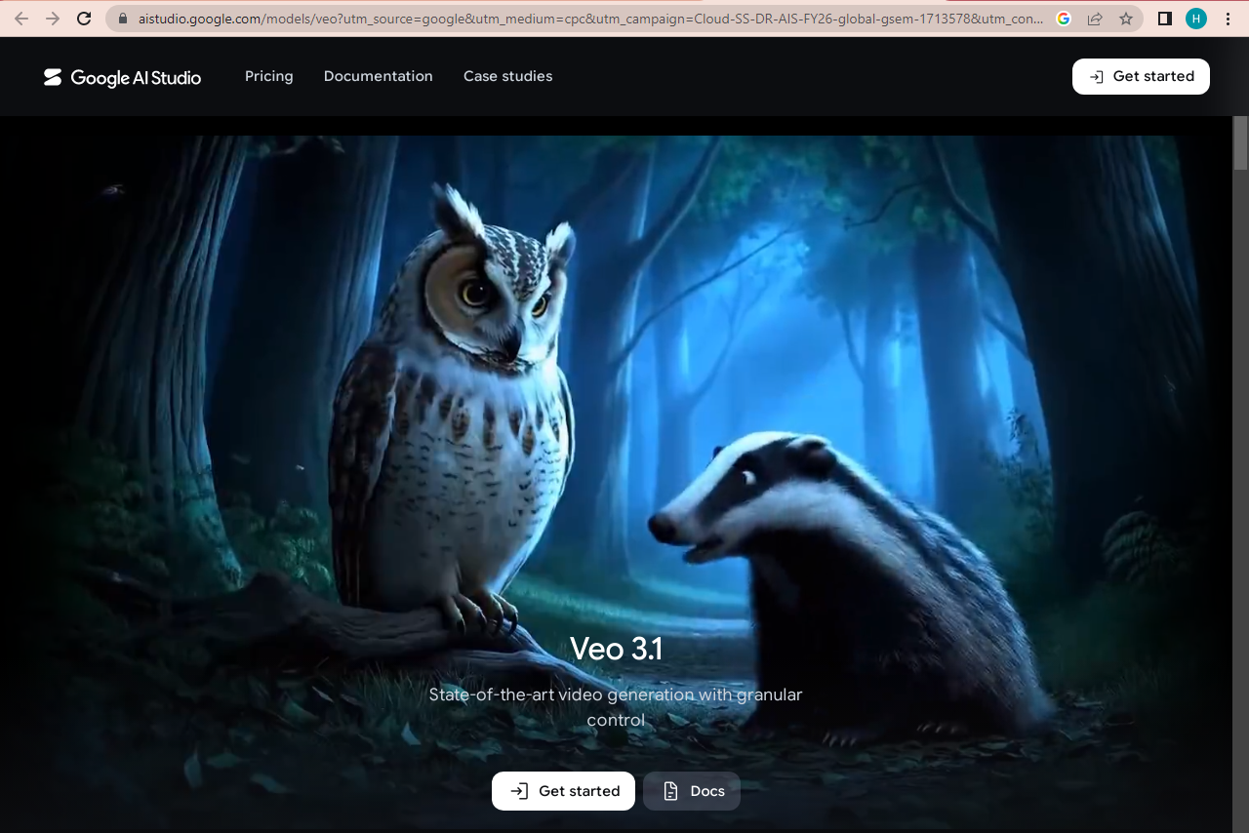The height and width of the screenshot is (833, 1249).
Task: Open the Pricing menu item
Action: point(269,76)
